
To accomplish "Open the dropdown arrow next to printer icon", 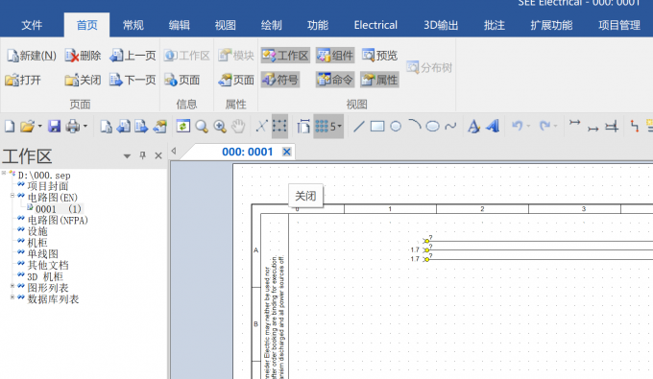I will (x=85, y=126).
